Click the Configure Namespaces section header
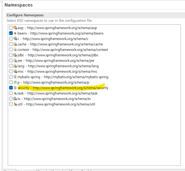The image size is (185, 171). click(25, 15)
